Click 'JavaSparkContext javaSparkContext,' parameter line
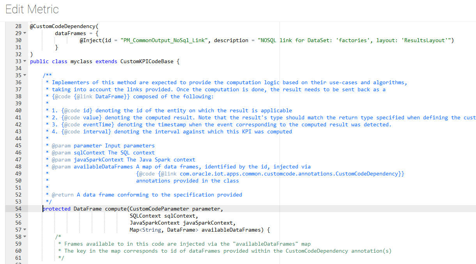The height and width of the screenshot is (264, 476). pyautogui.click(x=183, y=223)
